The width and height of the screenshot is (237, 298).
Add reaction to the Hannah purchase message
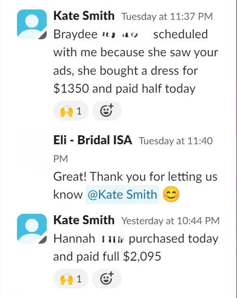(107, 279)
